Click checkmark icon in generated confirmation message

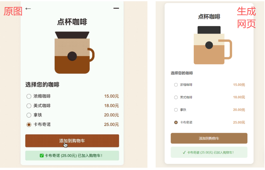pos(184,152)
